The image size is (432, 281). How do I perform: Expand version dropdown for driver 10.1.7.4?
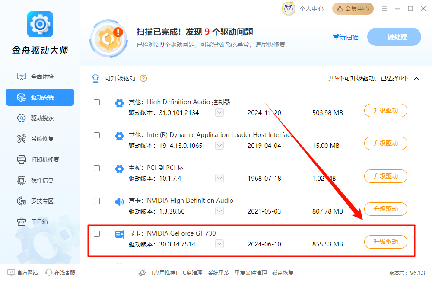click(219, 178)
